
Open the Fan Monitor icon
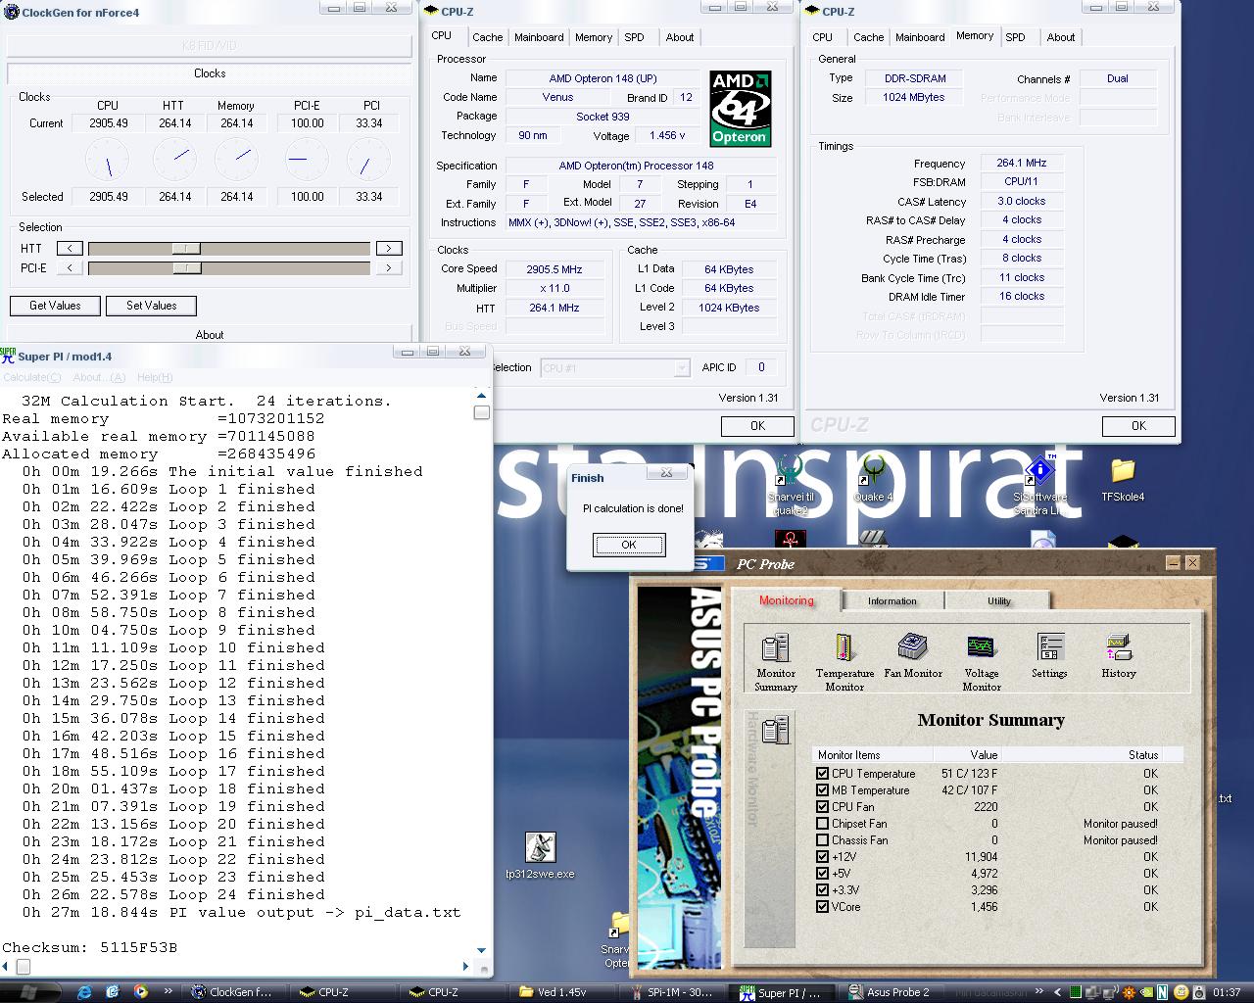[x=913, y=655]
